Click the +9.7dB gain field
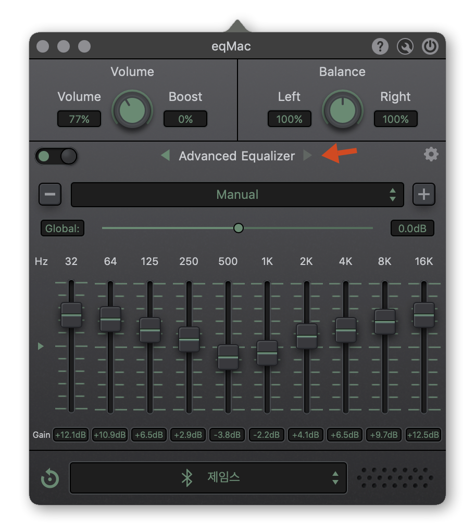Screen dimensions: 475x531 pyautogui.click(x=384, y=435)
